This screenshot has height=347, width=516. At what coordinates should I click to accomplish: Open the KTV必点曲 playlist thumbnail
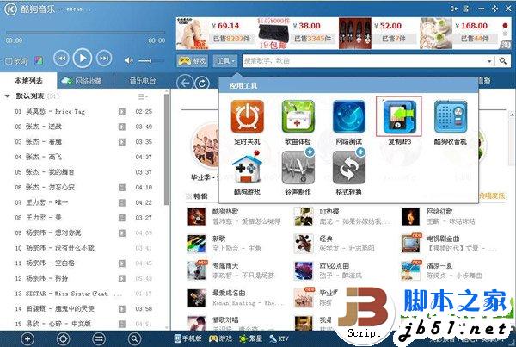click(304, 270)
